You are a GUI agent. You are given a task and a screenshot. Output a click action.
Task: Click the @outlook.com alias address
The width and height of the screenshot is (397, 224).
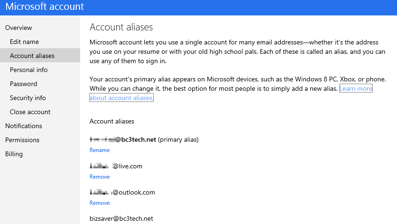click(x=122, y=192)
